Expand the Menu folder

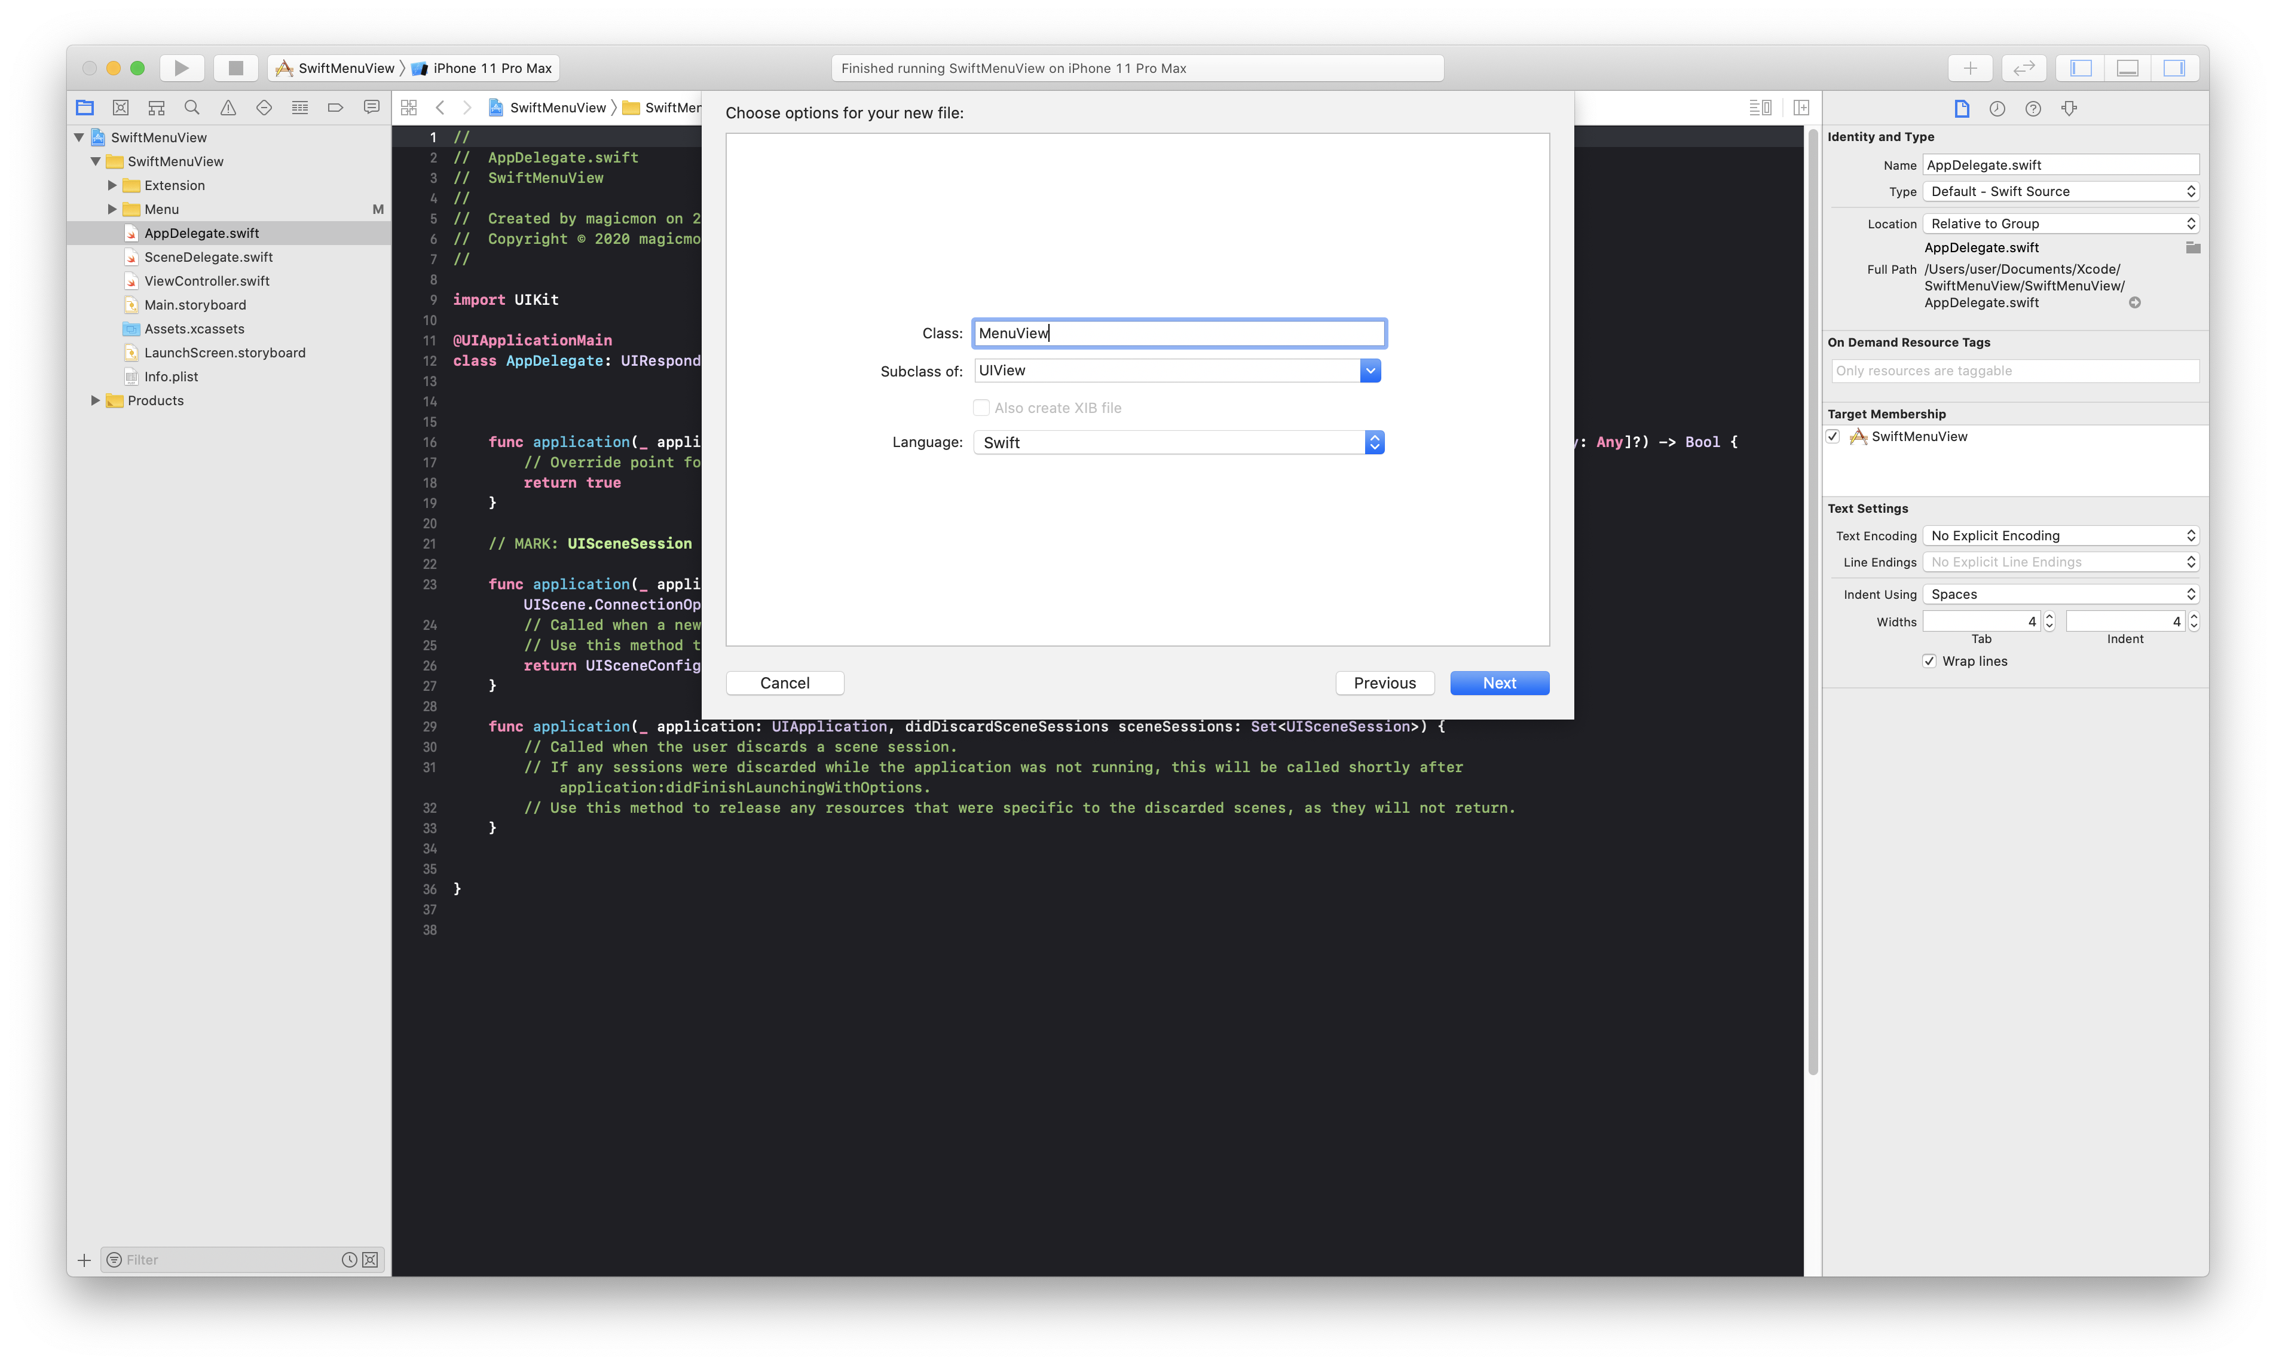pyautogui.click(x=112, y=210)
